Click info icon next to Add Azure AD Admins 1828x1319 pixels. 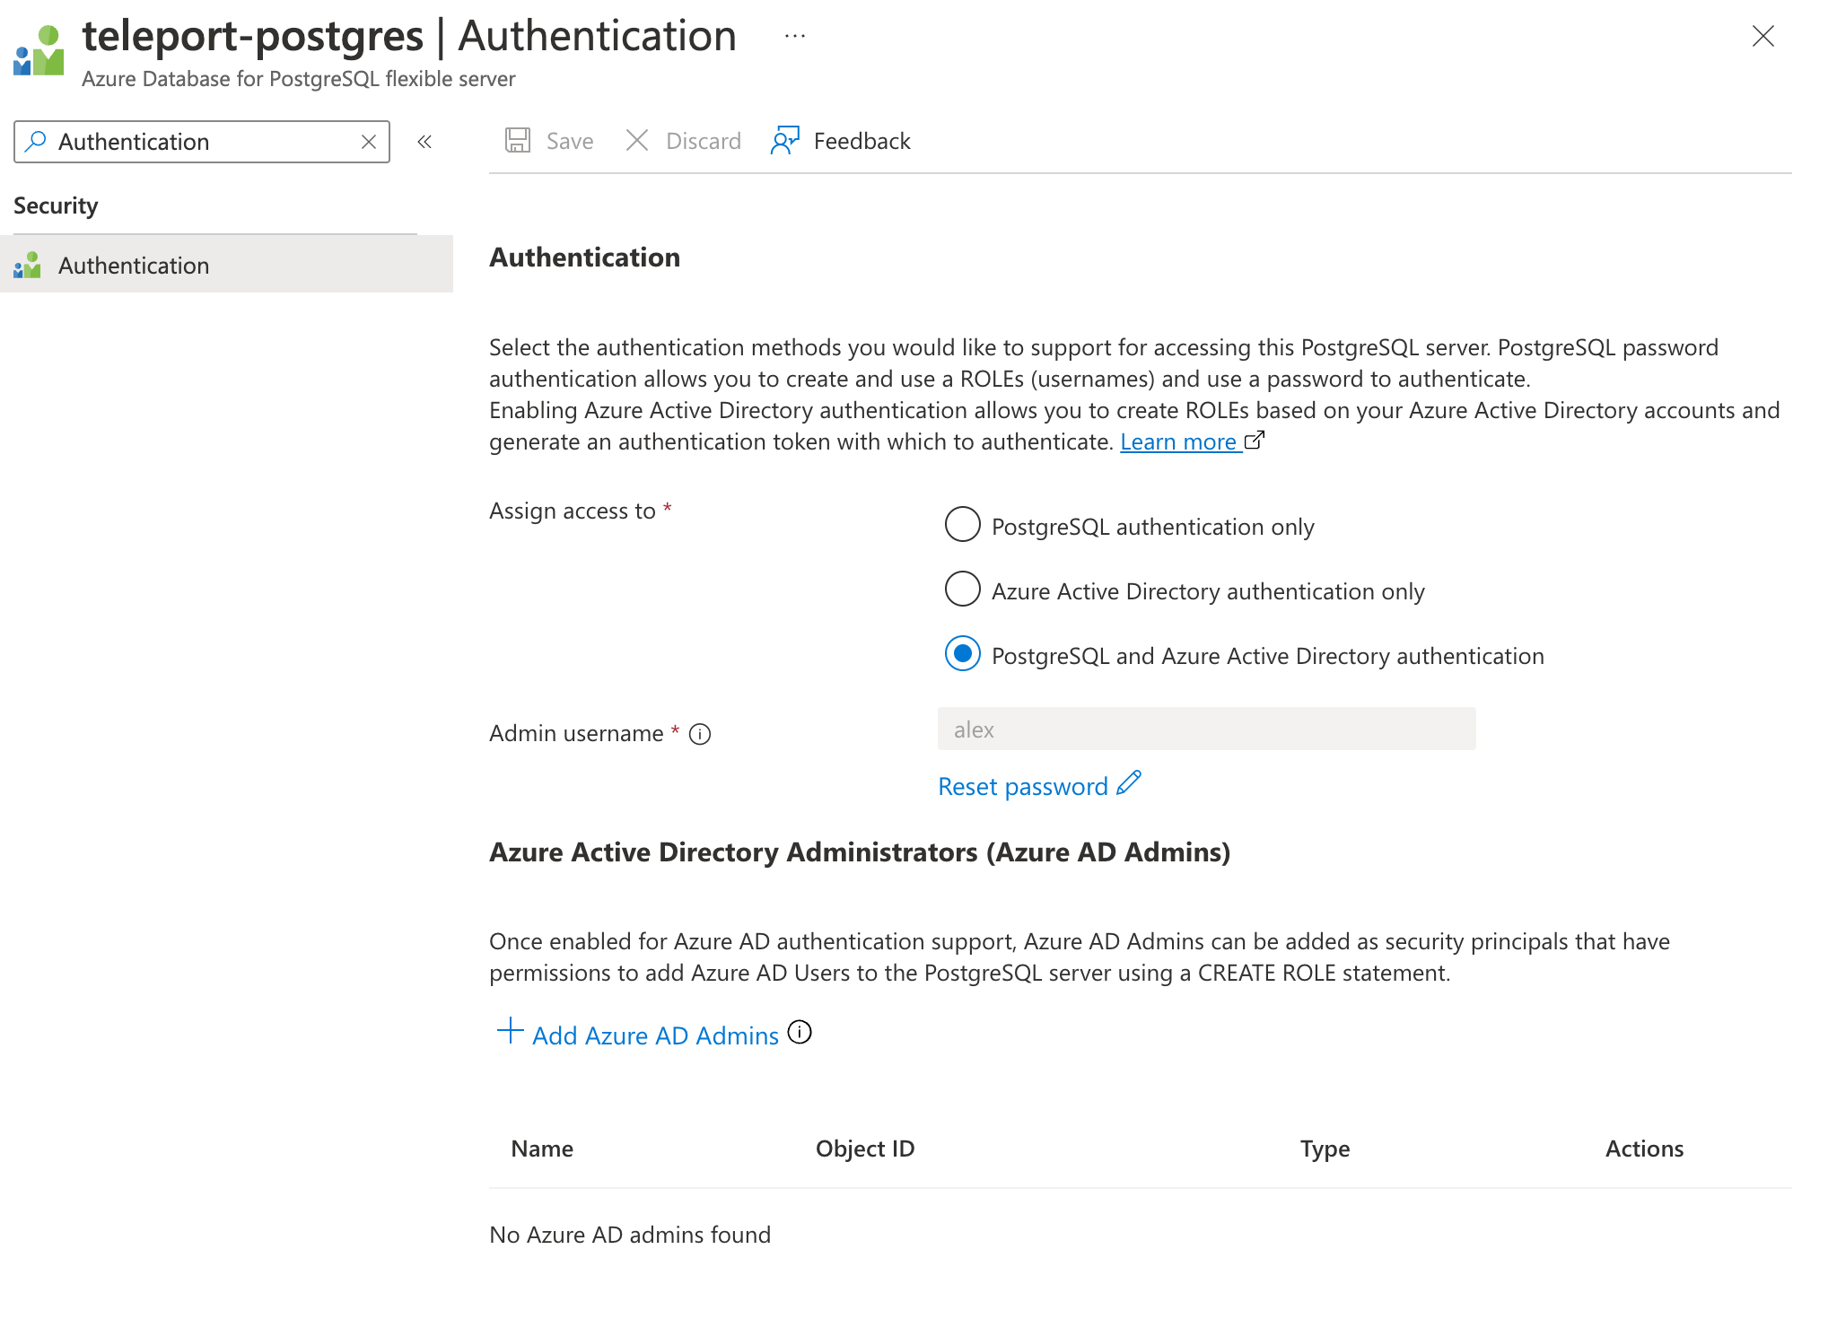(x=800, y=1033)
